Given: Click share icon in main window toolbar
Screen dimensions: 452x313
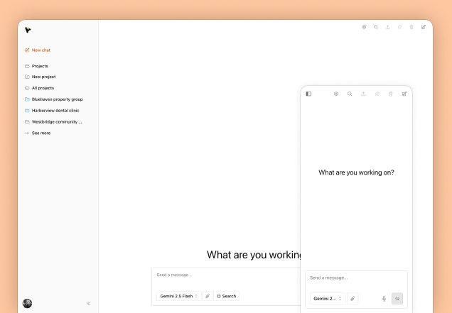Looking at the screenshot, I should click(x=388, y=27).
